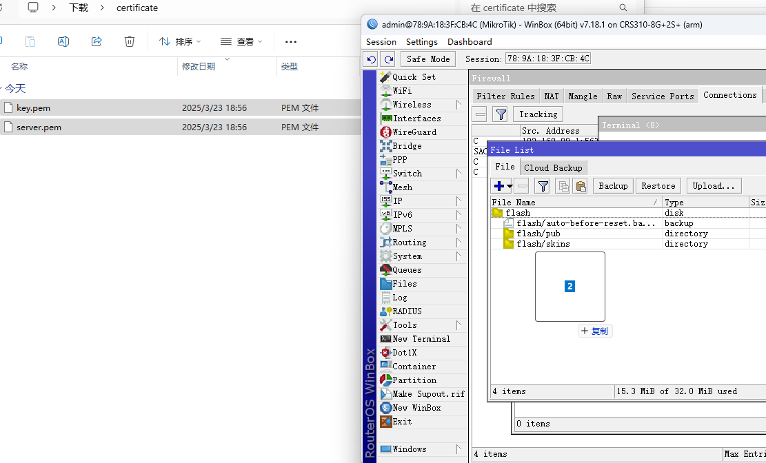Screen dimensions: 766x463
Task: Open Interfaces in WinBox sidebar
Action: [423, 119]
